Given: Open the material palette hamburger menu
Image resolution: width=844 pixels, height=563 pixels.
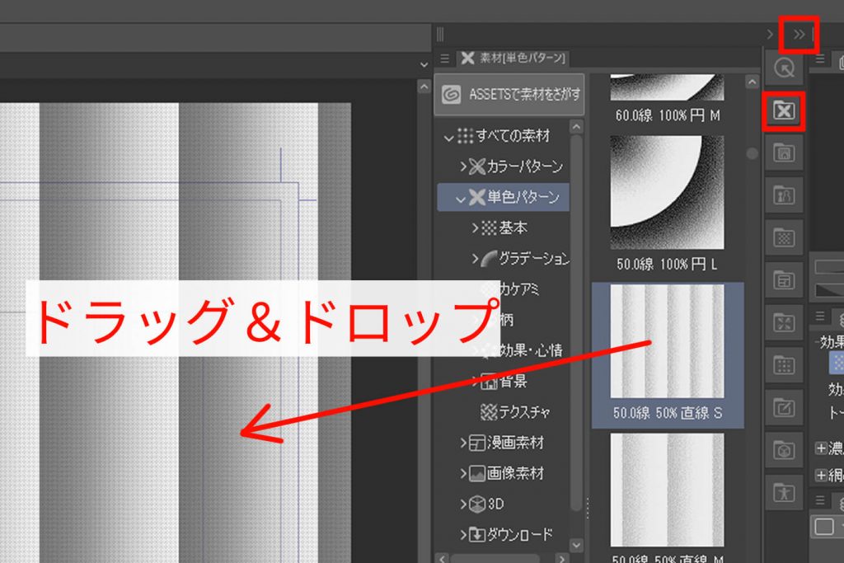Looking at the screenshot, I should click(444, 59).
